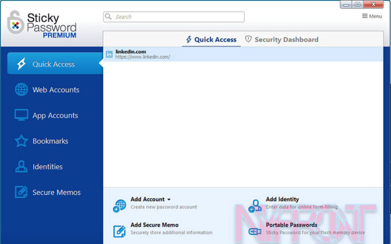
Task: Click the Add Identity label
Action: (x=282, y=200)
